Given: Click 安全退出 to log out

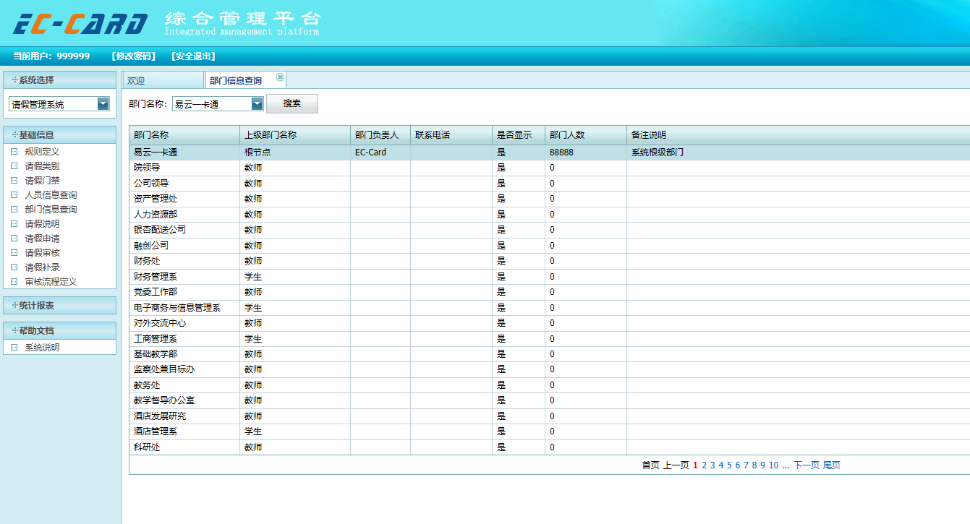Looking at the screenshot, I should [x=194, y=56].
